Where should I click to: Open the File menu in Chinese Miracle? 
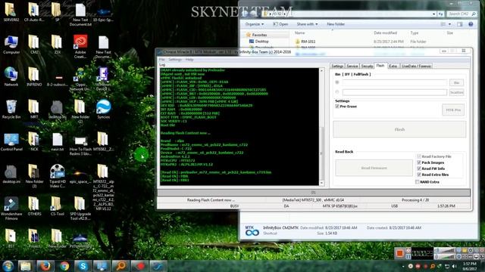161,60
